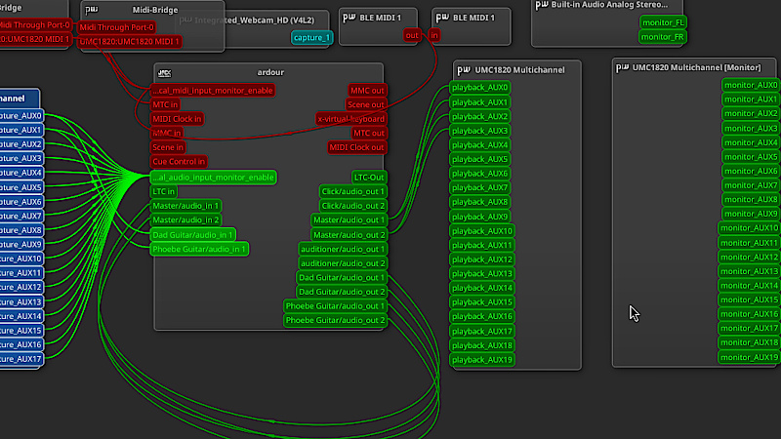Select the monitor_FR port
Viewport: 781px width, 439px height.
click(661, 36)
